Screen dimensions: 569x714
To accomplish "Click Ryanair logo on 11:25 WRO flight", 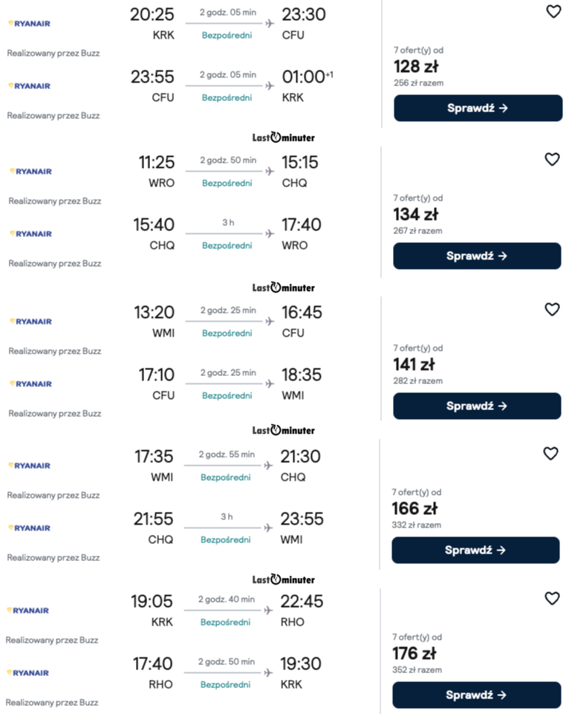I will tap(30, 172).
